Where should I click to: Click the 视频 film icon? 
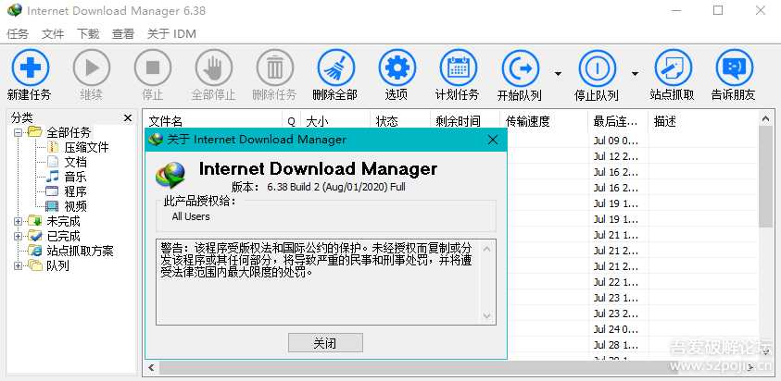(52, 206)
